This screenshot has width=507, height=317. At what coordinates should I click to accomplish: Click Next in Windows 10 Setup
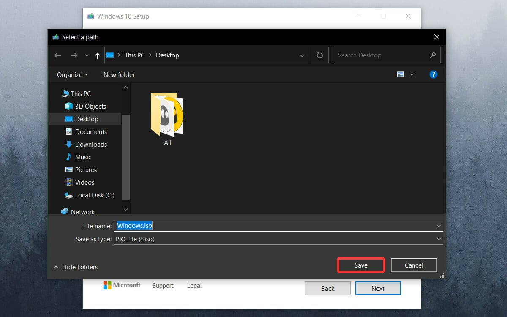click(x=378, y=289)
